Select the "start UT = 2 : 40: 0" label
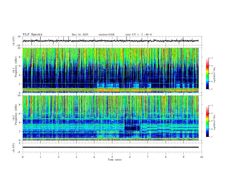The height and width of the screenshot is (176, 227). coord(138,35)
